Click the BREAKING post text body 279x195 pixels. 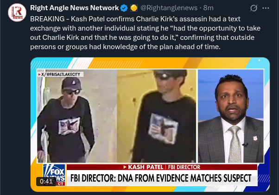pos(145,33)
